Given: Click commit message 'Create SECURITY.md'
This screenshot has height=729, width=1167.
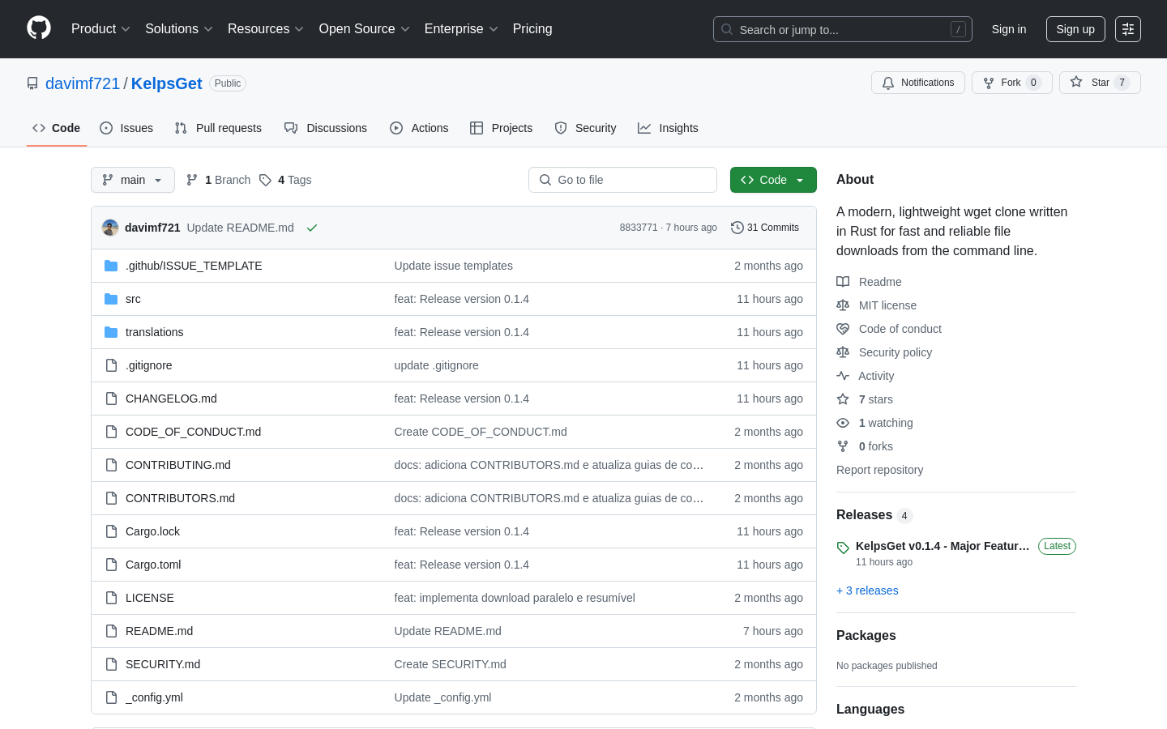Looking at the screenshot, I should (450, 664).
